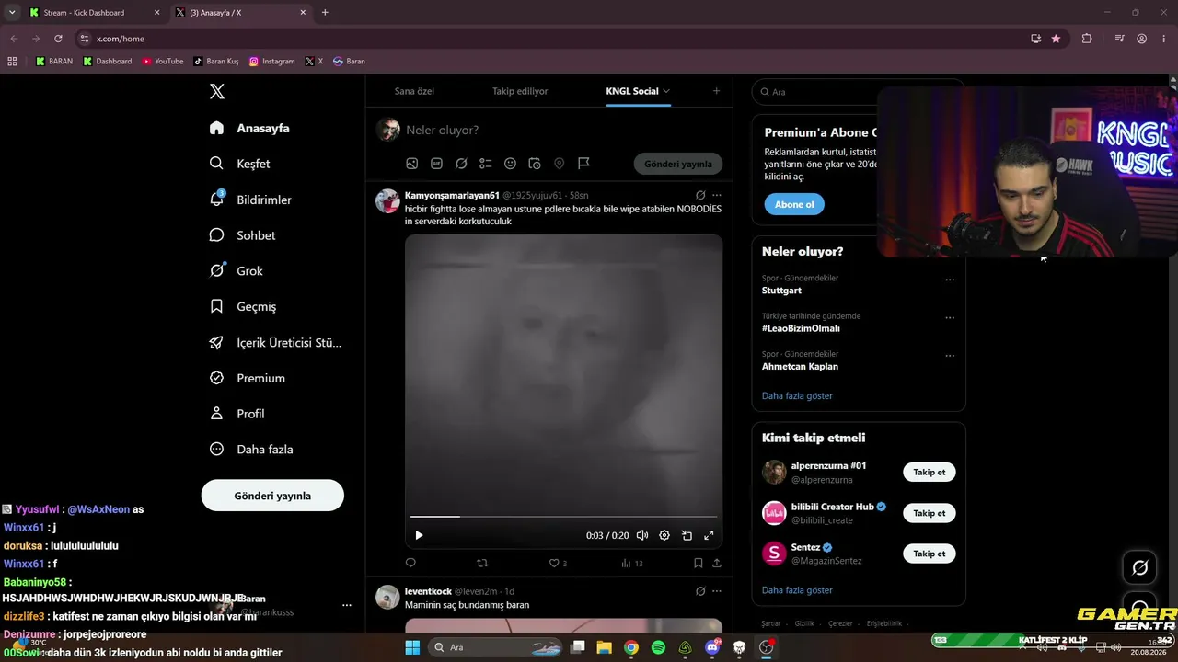Open Windows Start menu

point(413,647)
